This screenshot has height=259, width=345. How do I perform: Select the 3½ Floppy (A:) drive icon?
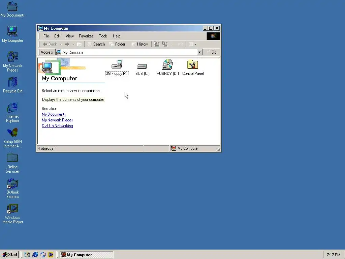click(x=117, y=68)
